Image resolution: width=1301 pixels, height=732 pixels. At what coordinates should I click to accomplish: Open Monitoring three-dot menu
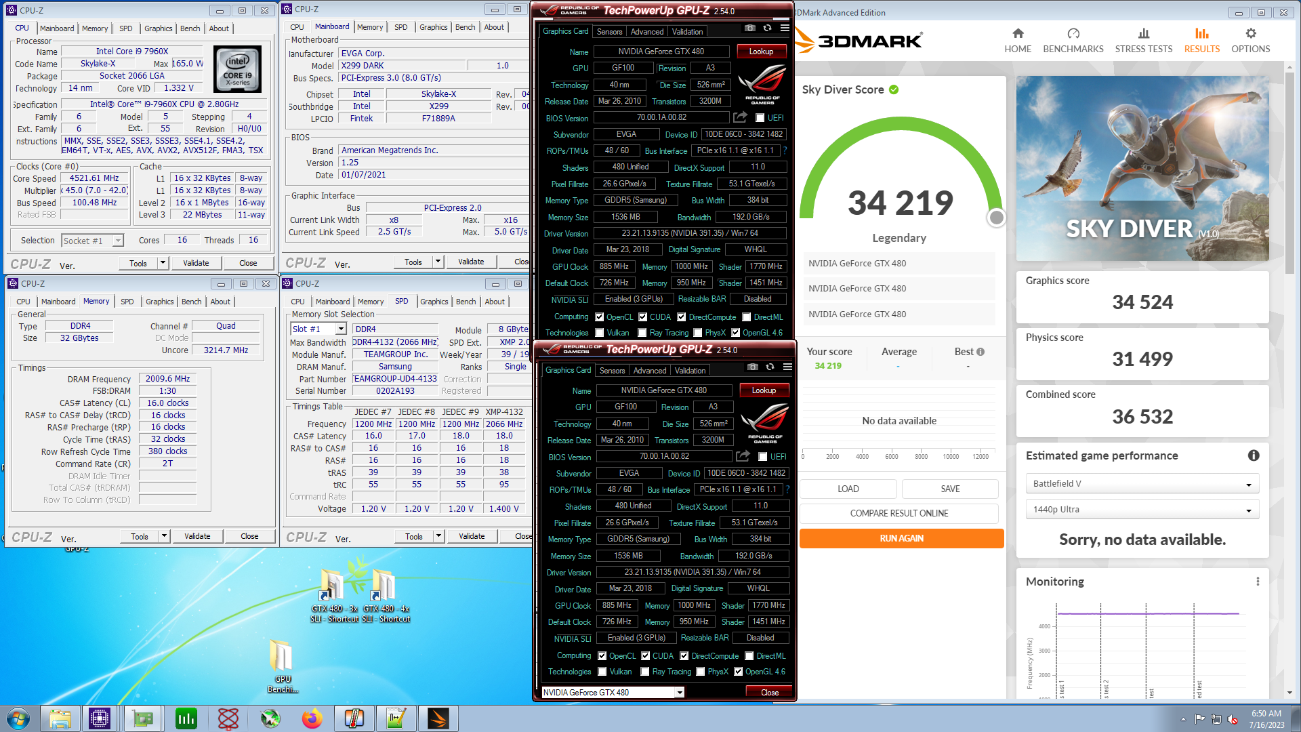coord(1258,582)
